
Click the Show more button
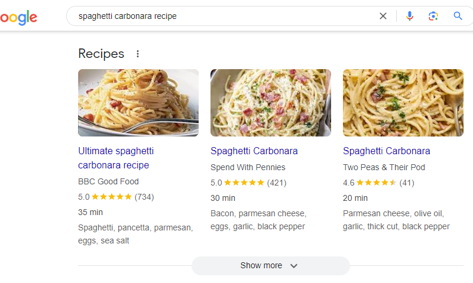(x=270, y=266)
